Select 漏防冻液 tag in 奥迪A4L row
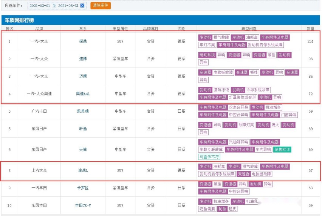This screenshot has height=216, width=322. tap(221, 90)
